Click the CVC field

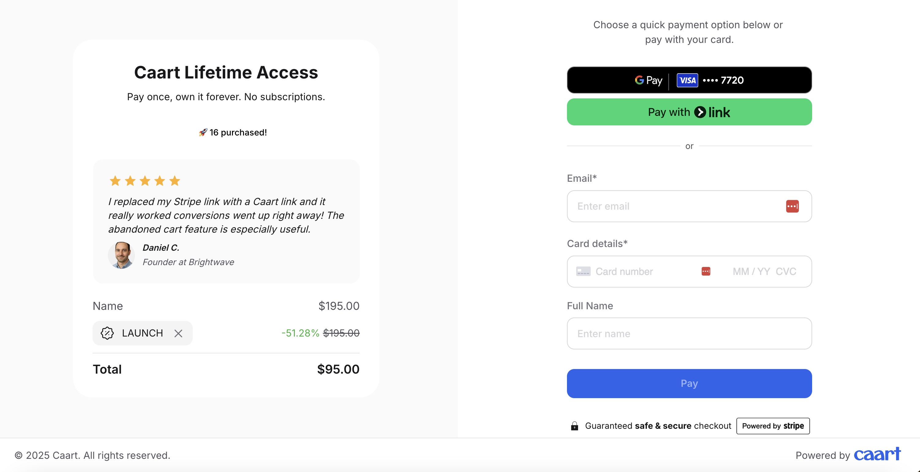786,272
